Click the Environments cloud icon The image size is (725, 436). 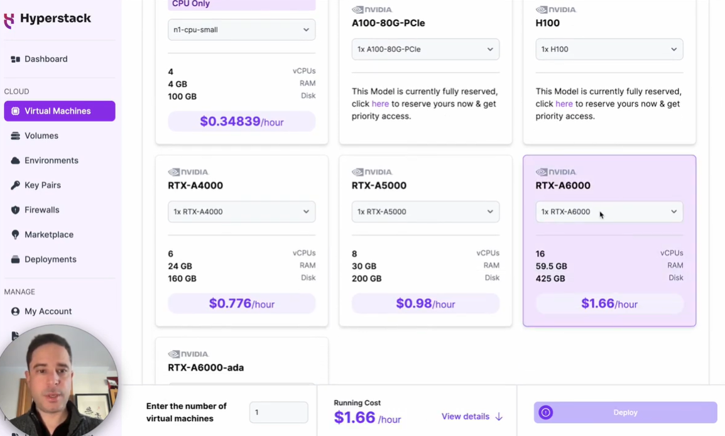(15, 161)
